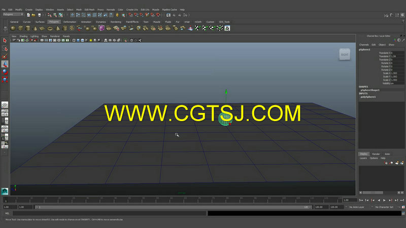Create a polygon cube from shelf
Image resolution: width=406 pixels, height=228 pixels.
[x=20, y=28]
